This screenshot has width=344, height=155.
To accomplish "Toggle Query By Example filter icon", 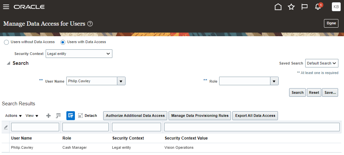I will [71, 116].
